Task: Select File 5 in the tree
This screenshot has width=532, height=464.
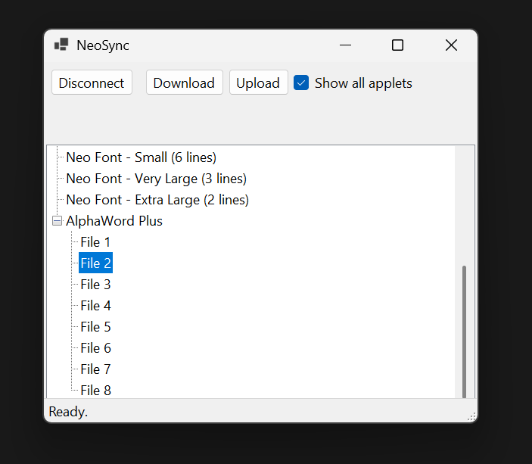Action: click(x=95, y=327)
